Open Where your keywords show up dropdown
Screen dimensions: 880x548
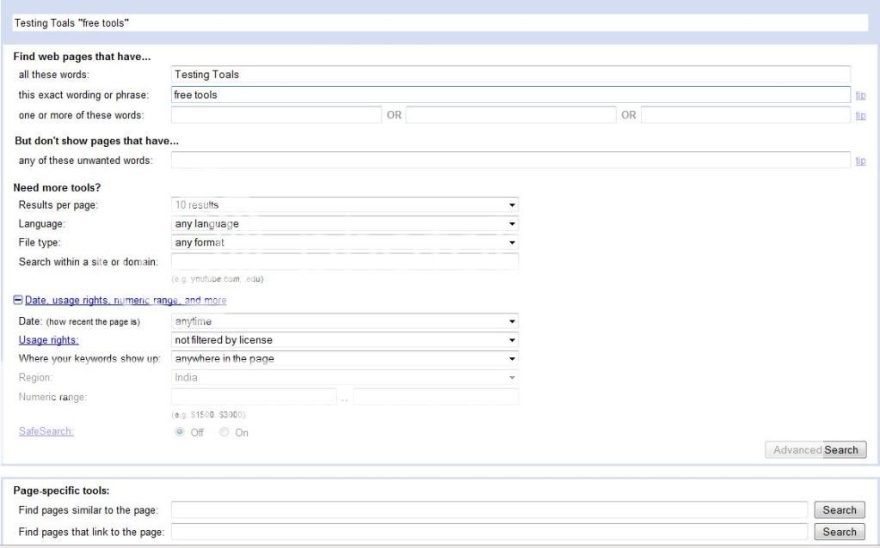pos(344,359)
